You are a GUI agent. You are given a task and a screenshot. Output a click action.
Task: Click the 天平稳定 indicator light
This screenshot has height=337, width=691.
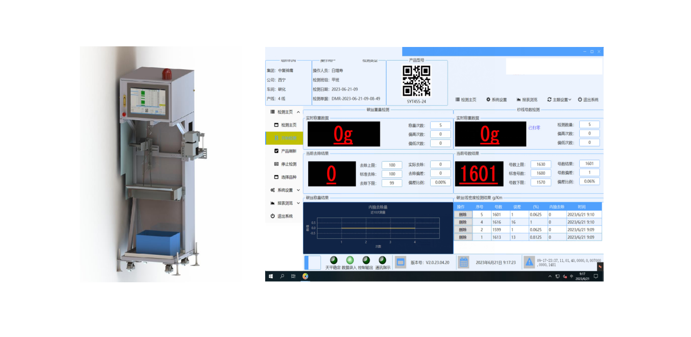point(333,260)
